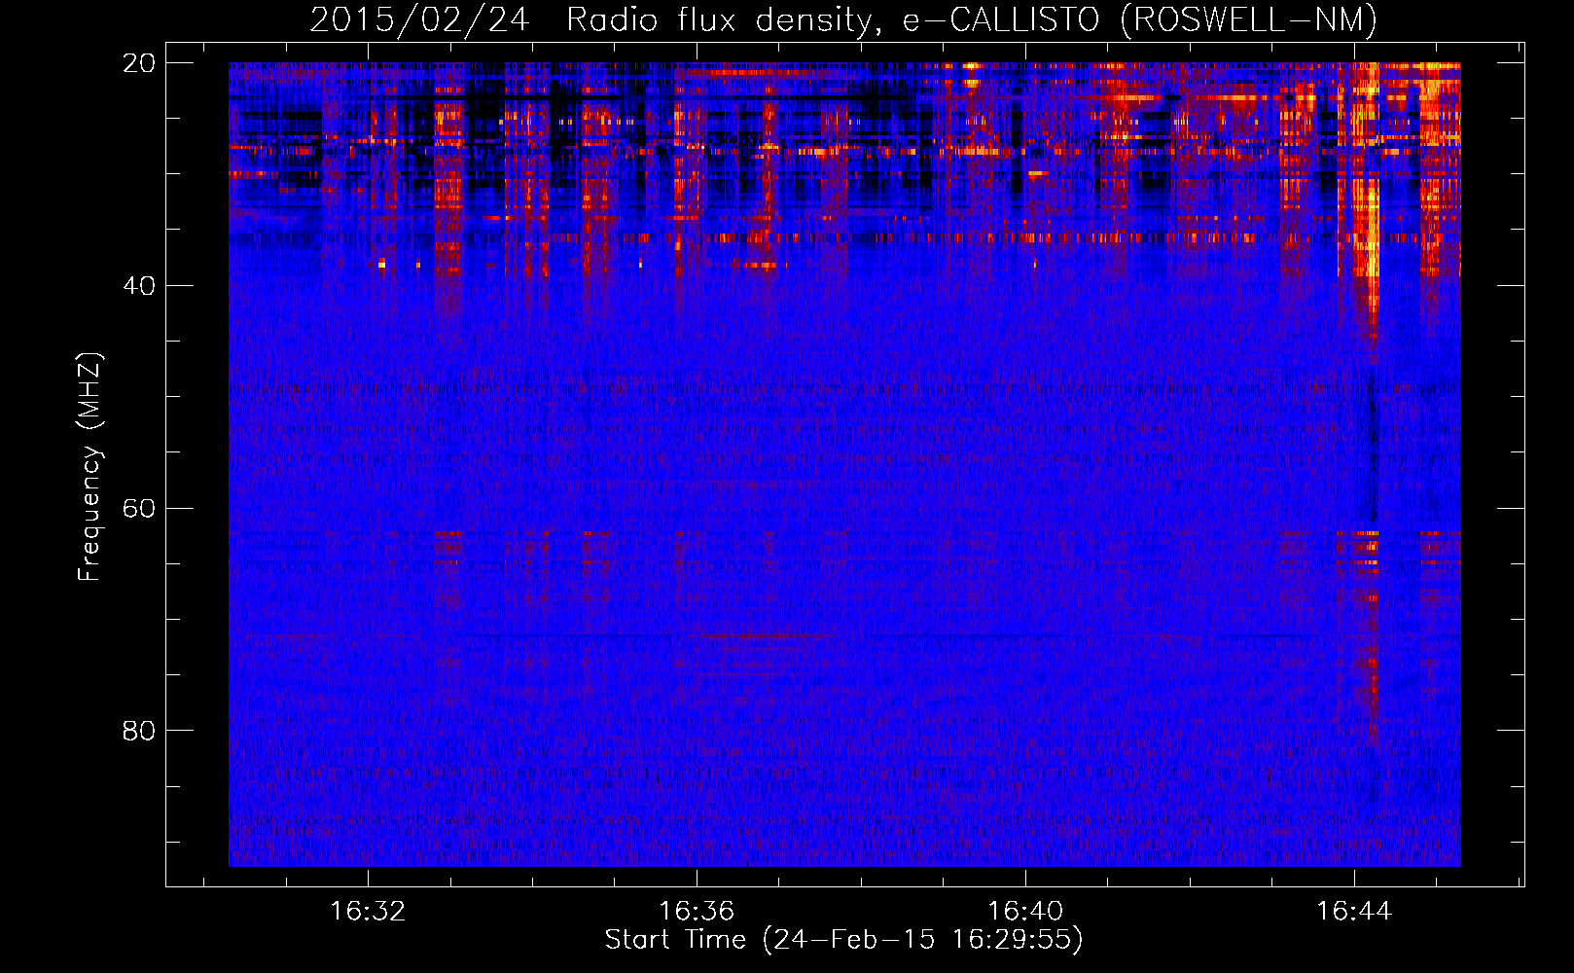Screen dimensions: 1574x973
Task: Click the 20 MHz frequency tick label
Action: tap(138, 63)
